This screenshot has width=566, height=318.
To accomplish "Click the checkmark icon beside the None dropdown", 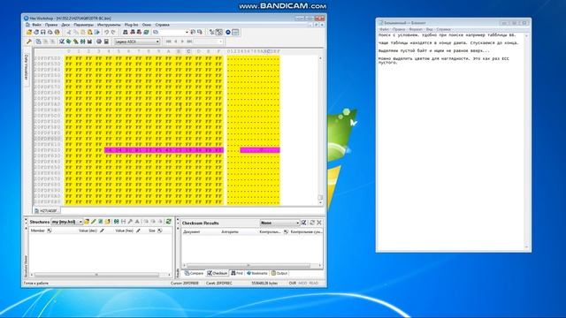I will (x=304, y=223).
